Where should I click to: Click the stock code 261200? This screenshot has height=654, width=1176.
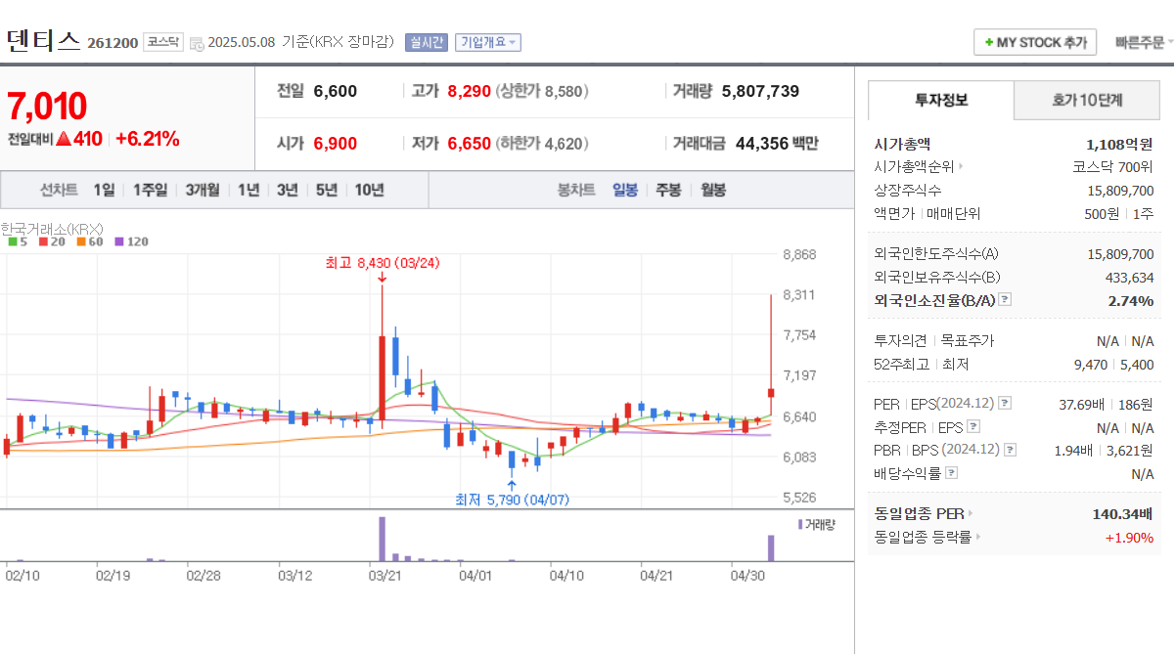pyautogui.click(x=113, y=43)
